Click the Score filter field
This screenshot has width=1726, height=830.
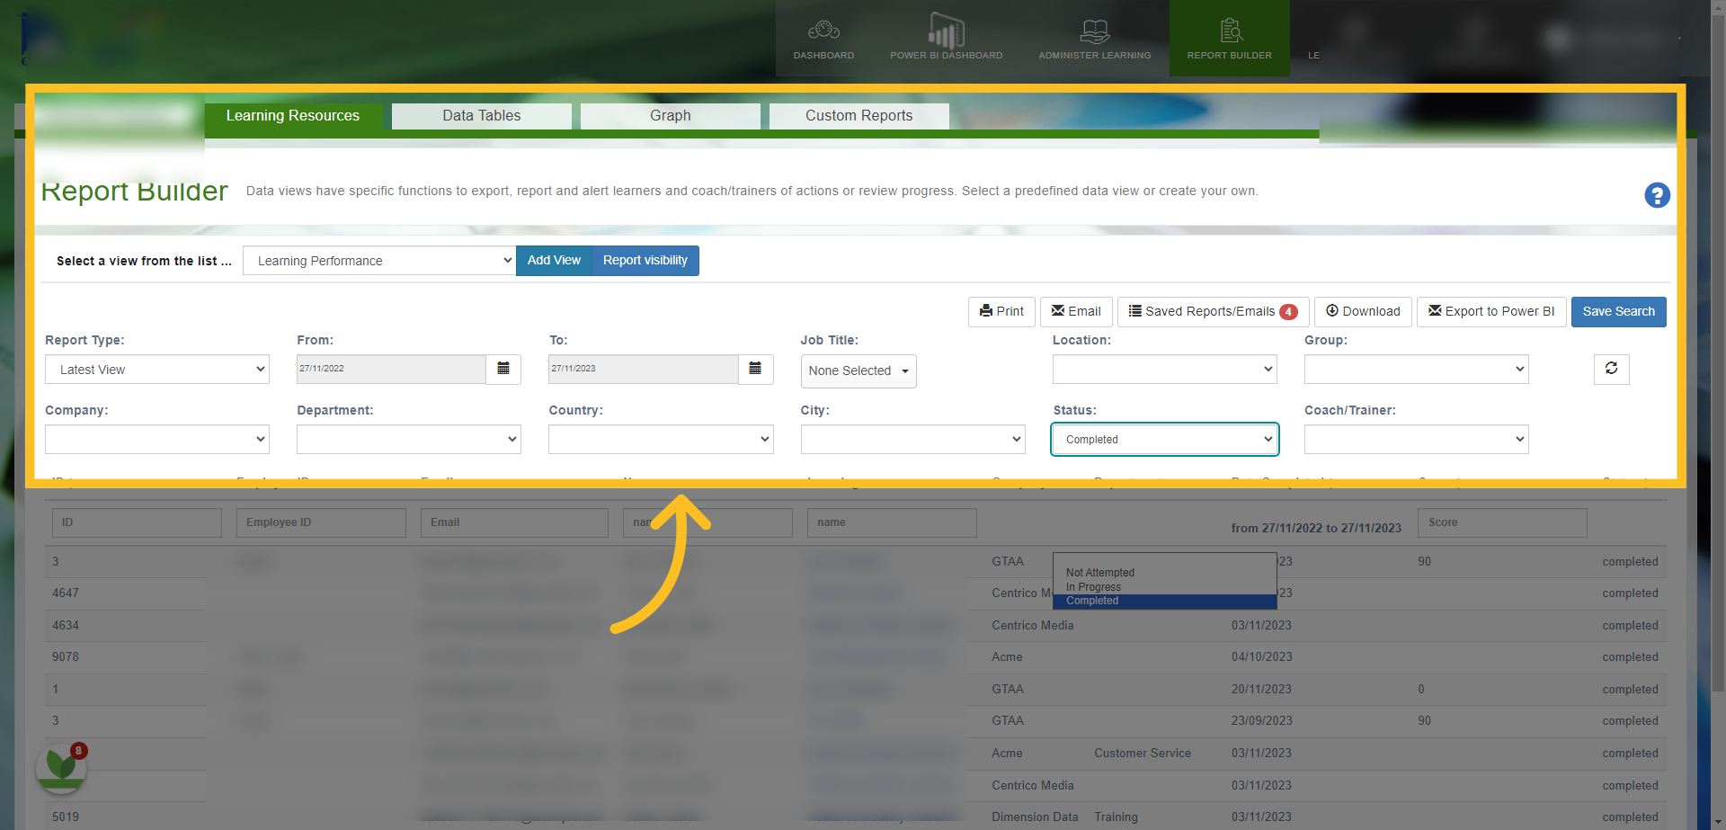click(1502, 522)
